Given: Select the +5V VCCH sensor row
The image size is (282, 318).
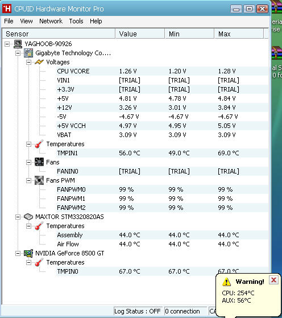Looking at the screenshot, I should (x=162, y=126).
